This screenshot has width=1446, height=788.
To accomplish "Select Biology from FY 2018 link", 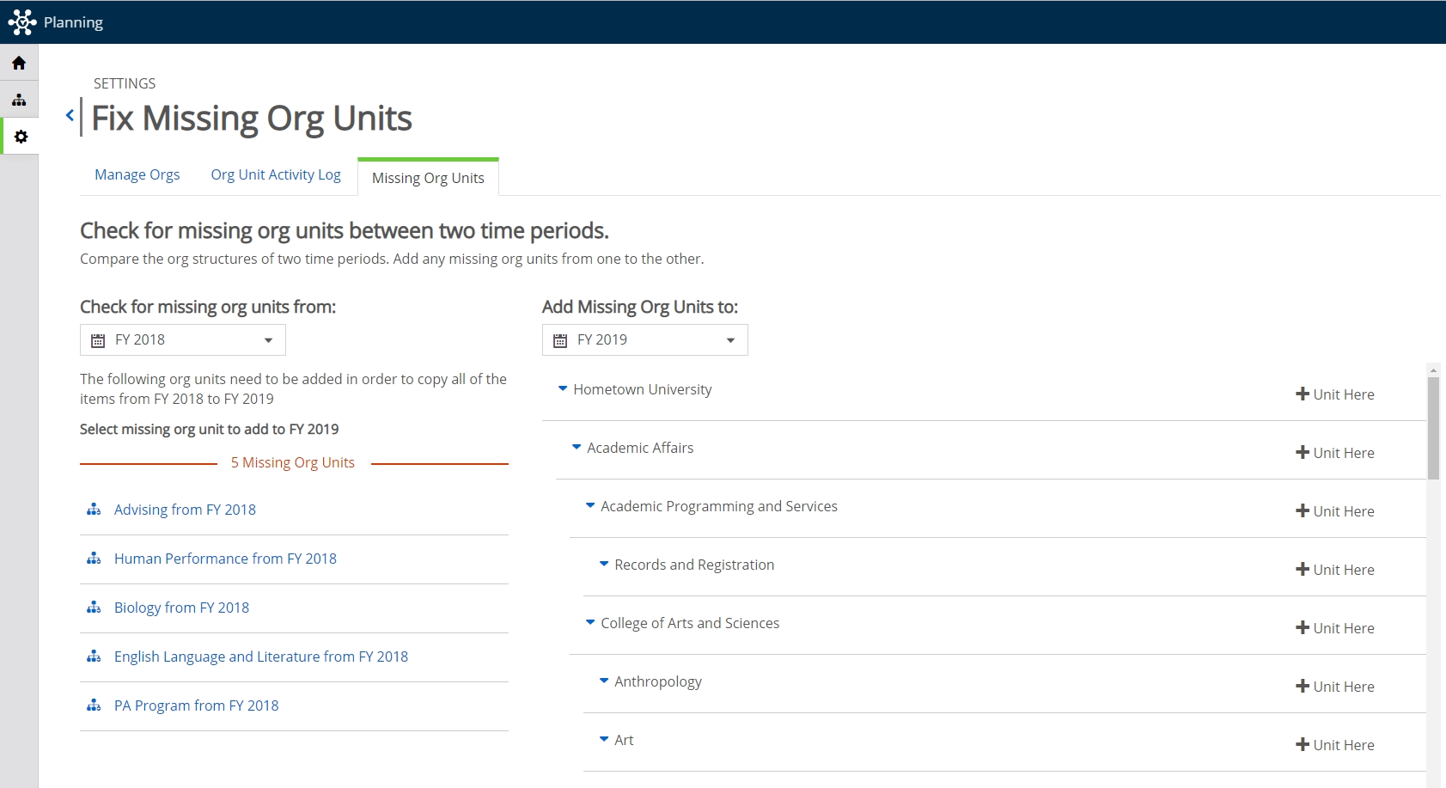I will [x=181, y=608].
